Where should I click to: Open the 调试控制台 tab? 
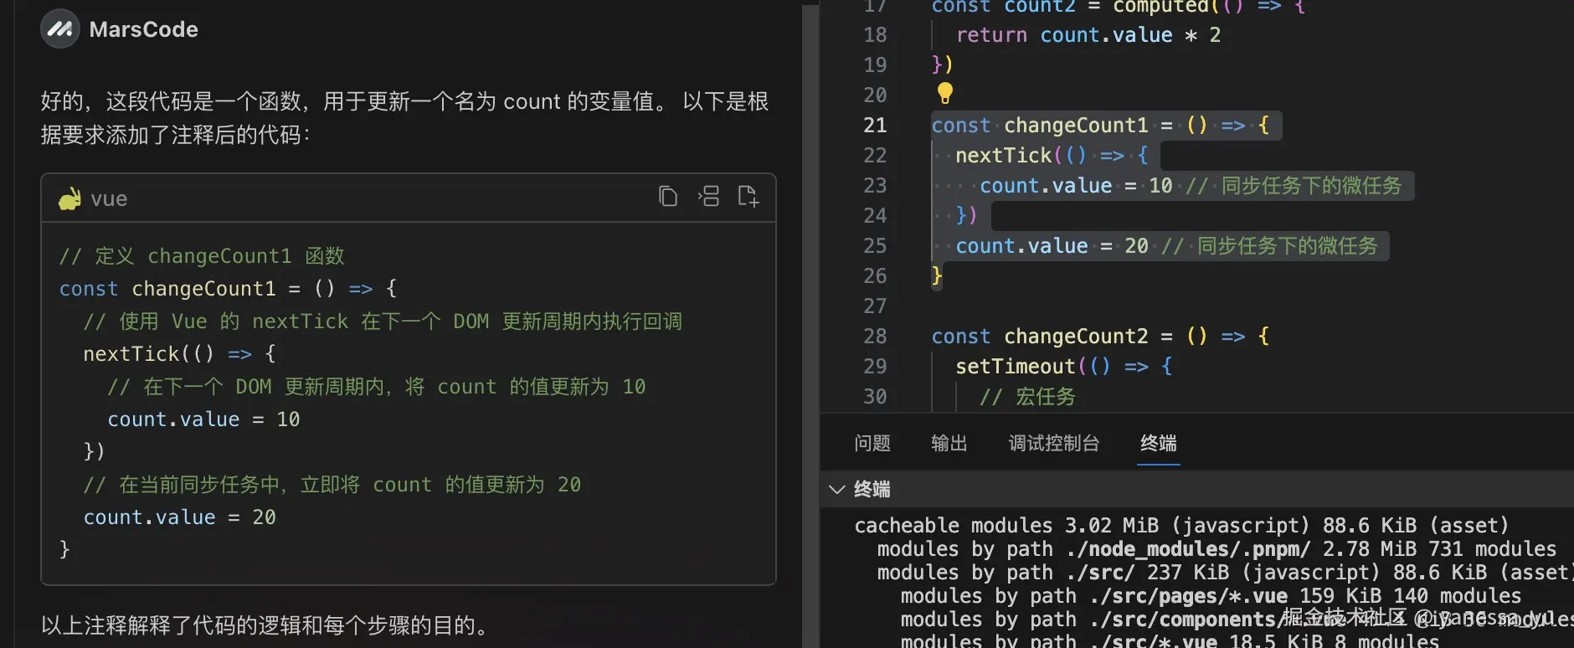(1054, 443)
